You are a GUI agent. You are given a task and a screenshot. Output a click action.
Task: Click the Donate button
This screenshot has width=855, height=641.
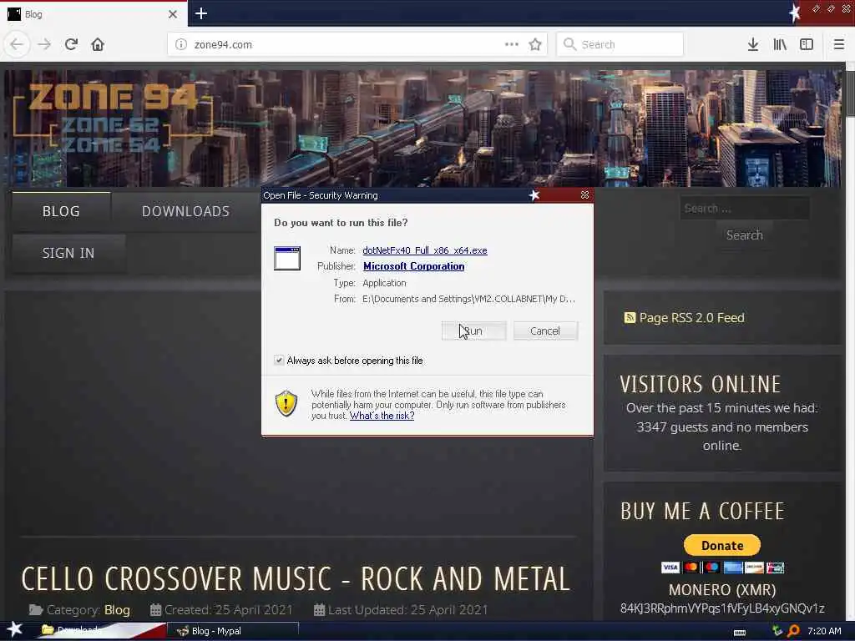coord(722,545)
